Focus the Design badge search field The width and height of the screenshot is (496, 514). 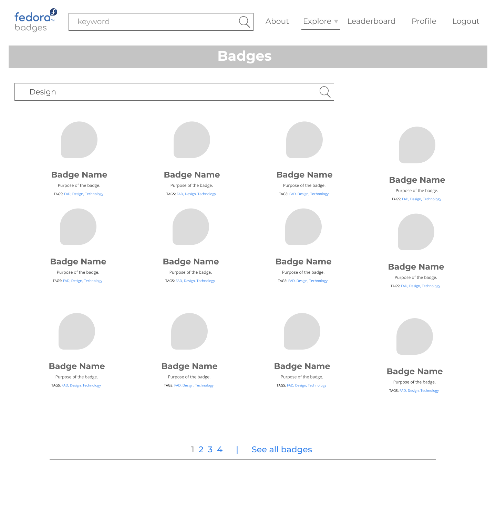[174, 92]
